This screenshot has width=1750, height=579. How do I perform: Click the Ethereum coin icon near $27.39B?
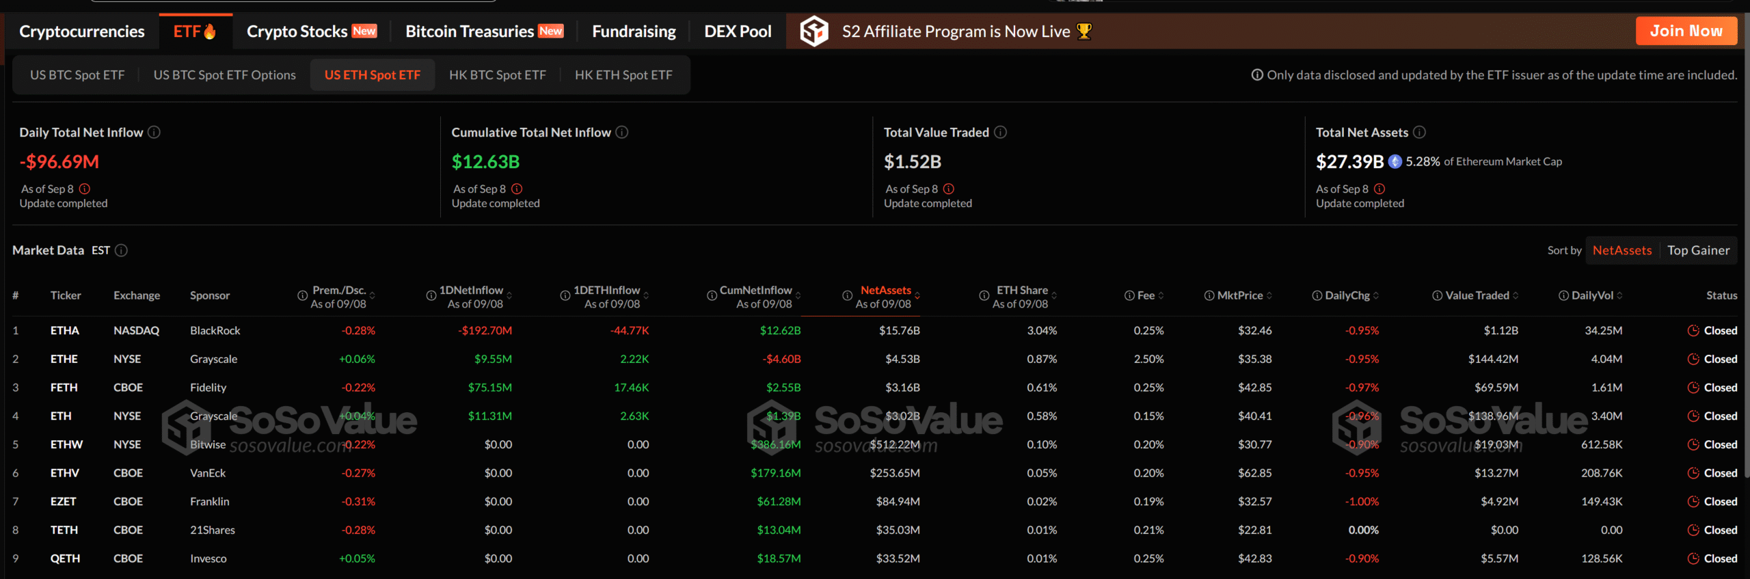click(1395, 161)
